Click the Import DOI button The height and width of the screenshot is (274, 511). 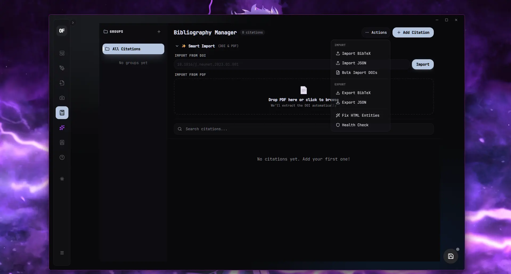(423, 64)
